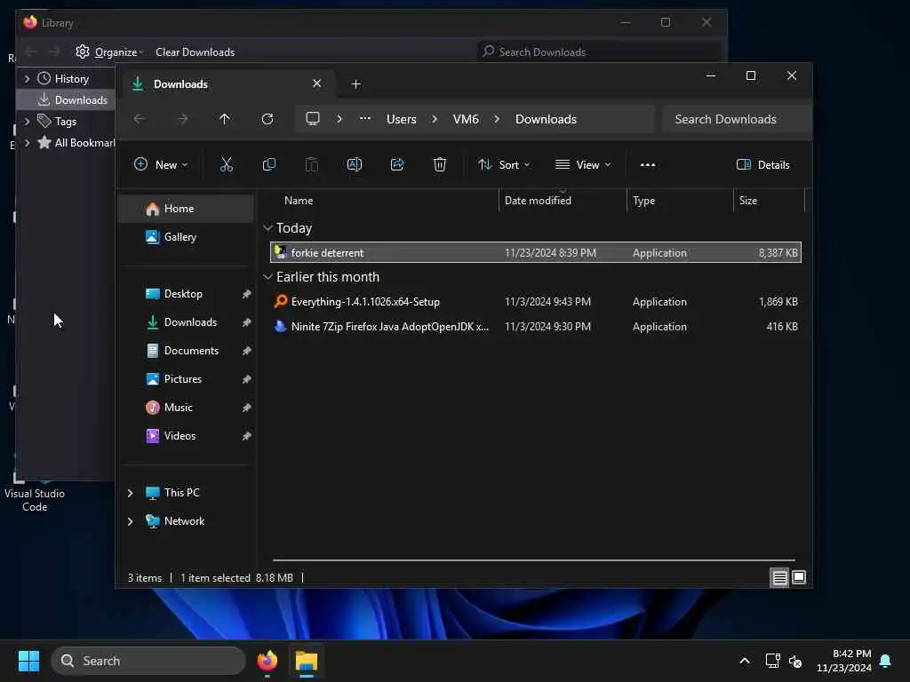Click the Paste clipboard icon
Image resolution: width=910 pixels, height=682 pixels.
[312, 164]
